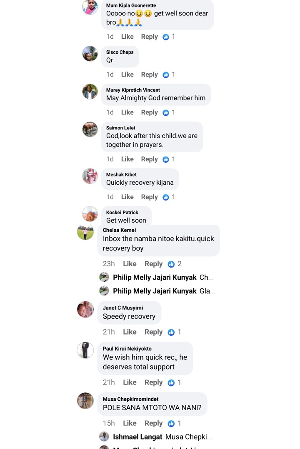Click the thumbs-up reaction icon on Chelaa Kemei's comment
The height and width of the screenshot is (449, 300).
click(x=171, y=264)
